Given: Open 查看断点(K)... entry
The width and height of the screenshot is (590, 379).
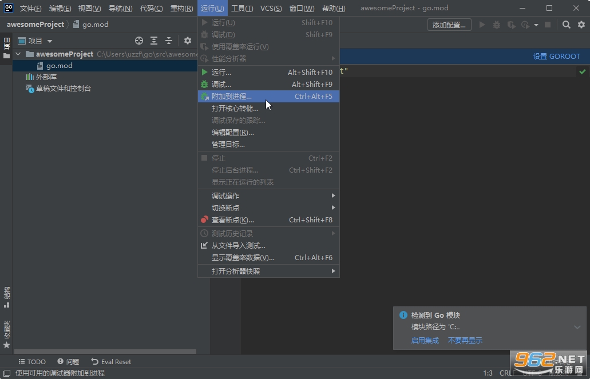Looking at the screenshot, I should coord(268,220).
